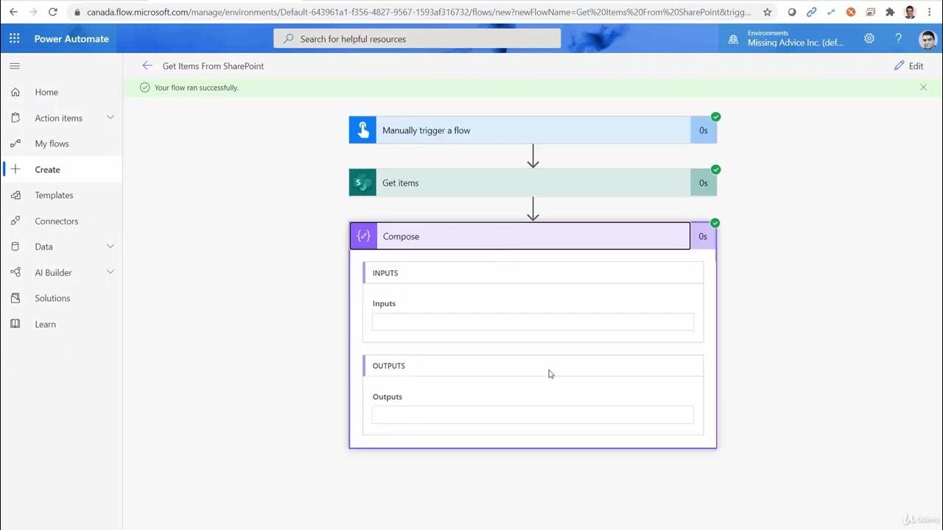Click the browser reload icon

point(52,12)
